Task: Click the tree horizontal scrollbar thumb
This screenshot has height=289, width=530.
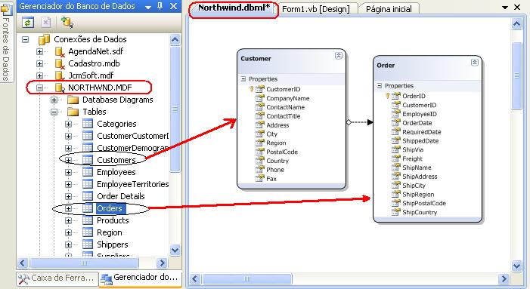Action: click(84, 263)
